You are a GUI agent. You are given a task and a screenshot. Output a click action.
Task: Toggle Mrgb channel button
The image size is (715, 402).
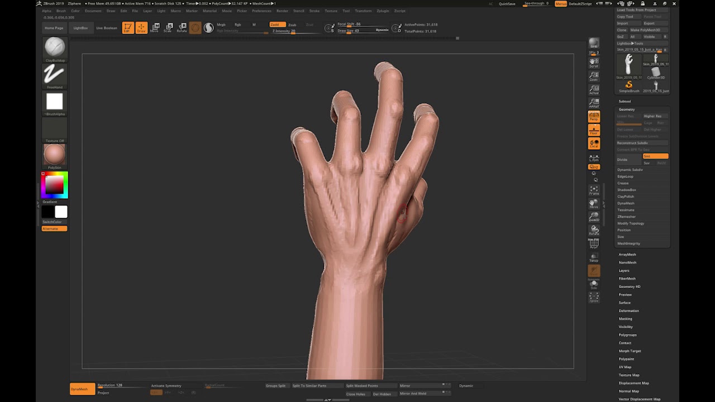click(x=221, y=25)
